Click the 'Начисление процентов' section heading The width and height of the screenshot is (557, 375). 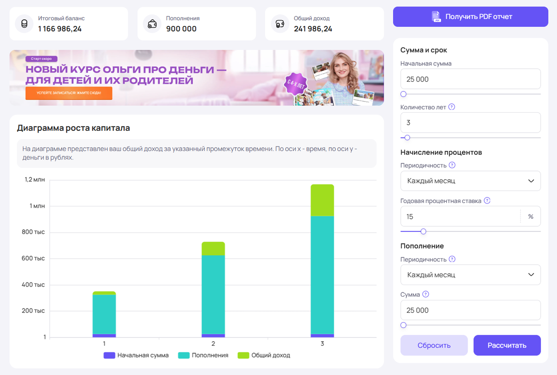click(x=441, y=152)
